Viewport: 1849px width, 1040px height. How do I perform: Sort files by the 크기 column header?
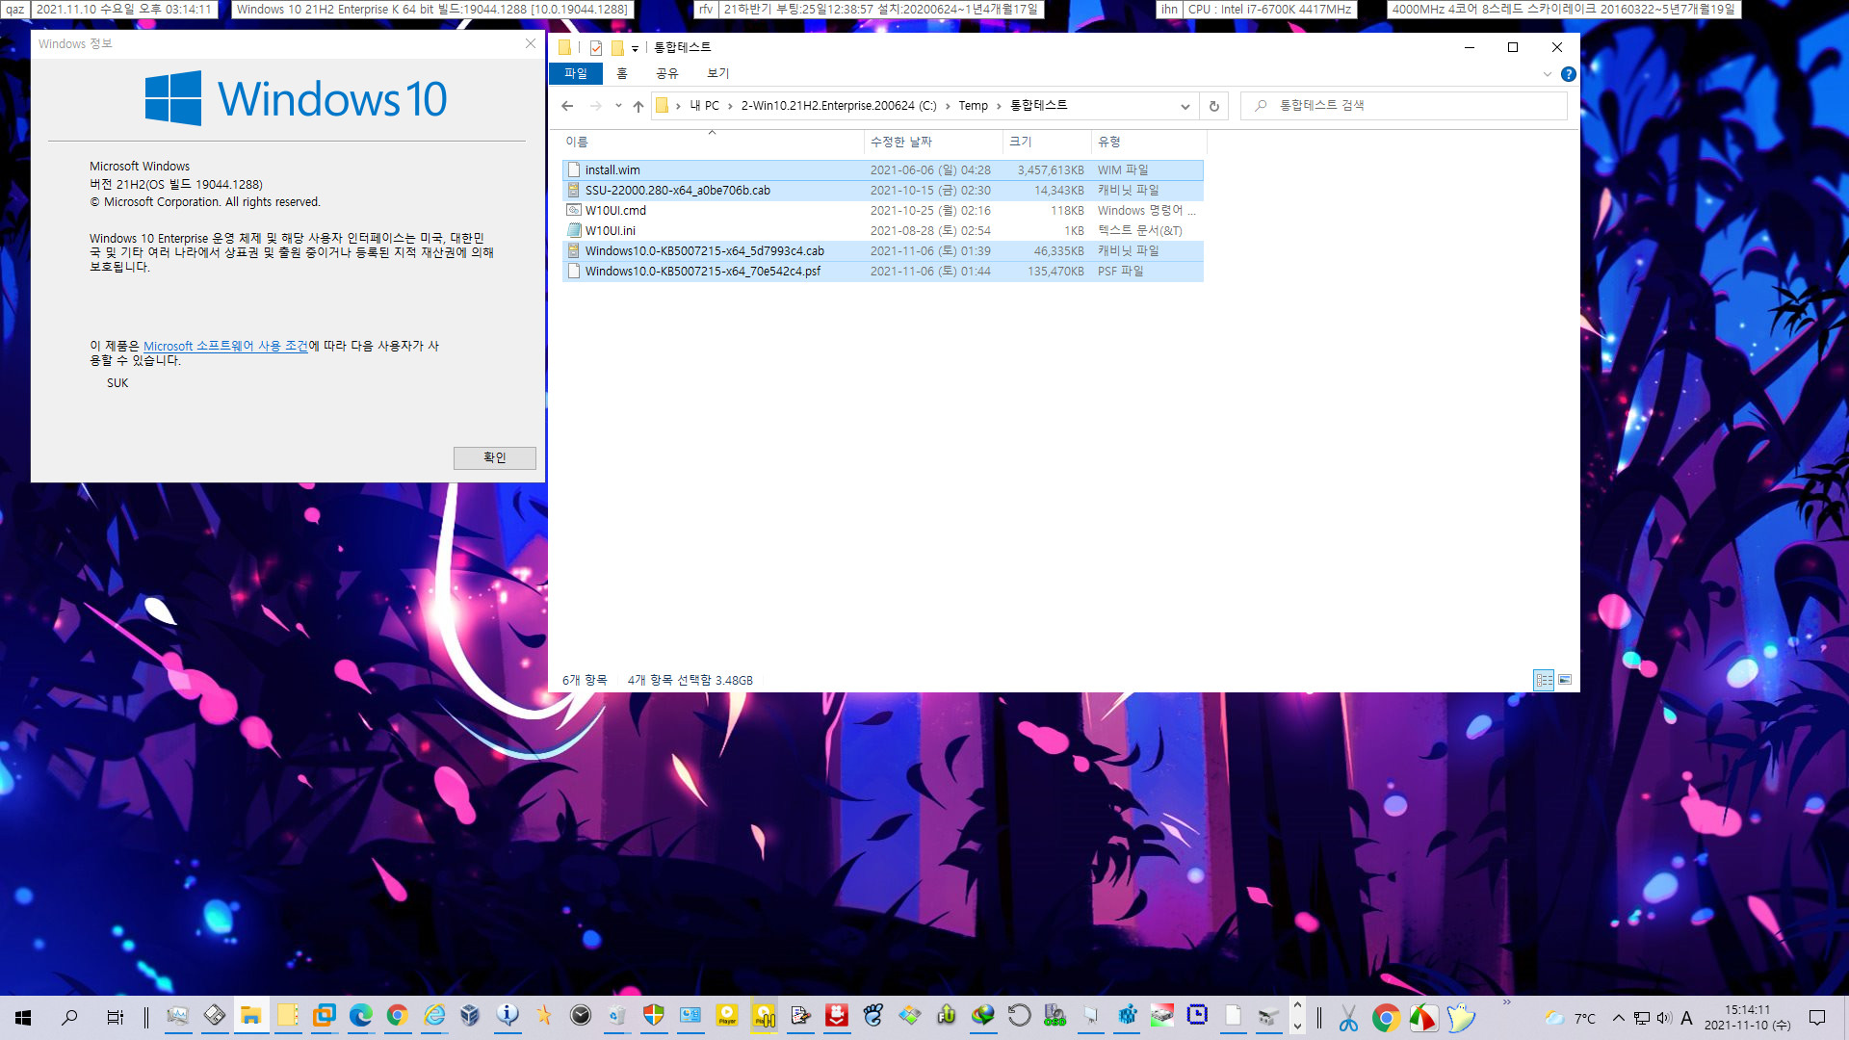1047,142
